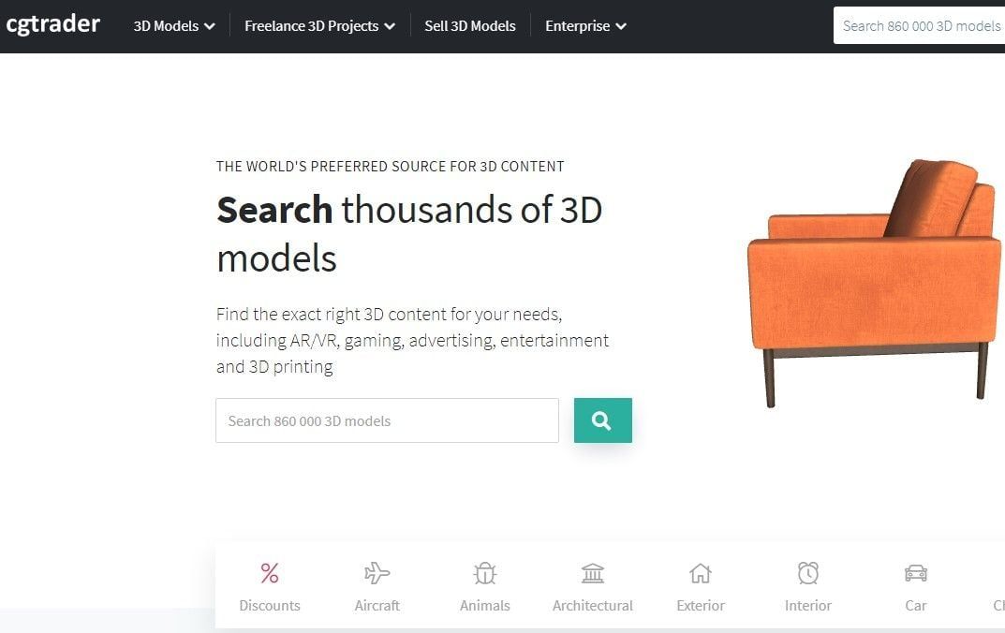Screen dimensions: 1005x633
Task: Open the Discounts category label
Action: pyautogui.click(x=270, y=606)
